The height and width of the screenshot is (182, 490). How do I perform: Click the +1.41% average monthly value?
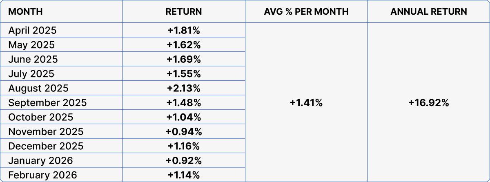pyautogui.click(x=306, y=103)
